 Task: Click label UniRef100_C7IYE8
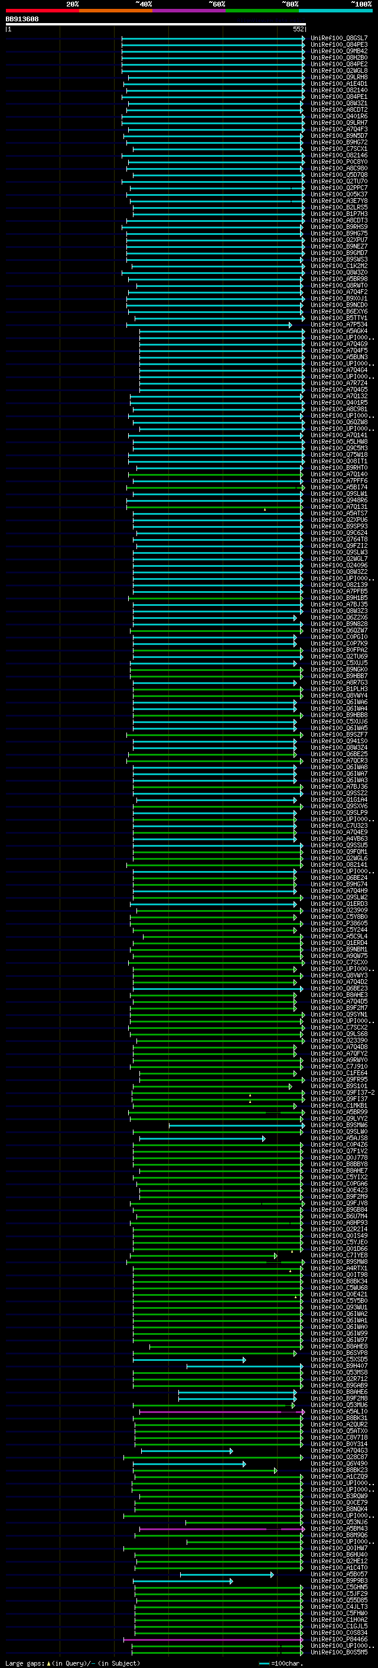click(x=339, y=1256)
